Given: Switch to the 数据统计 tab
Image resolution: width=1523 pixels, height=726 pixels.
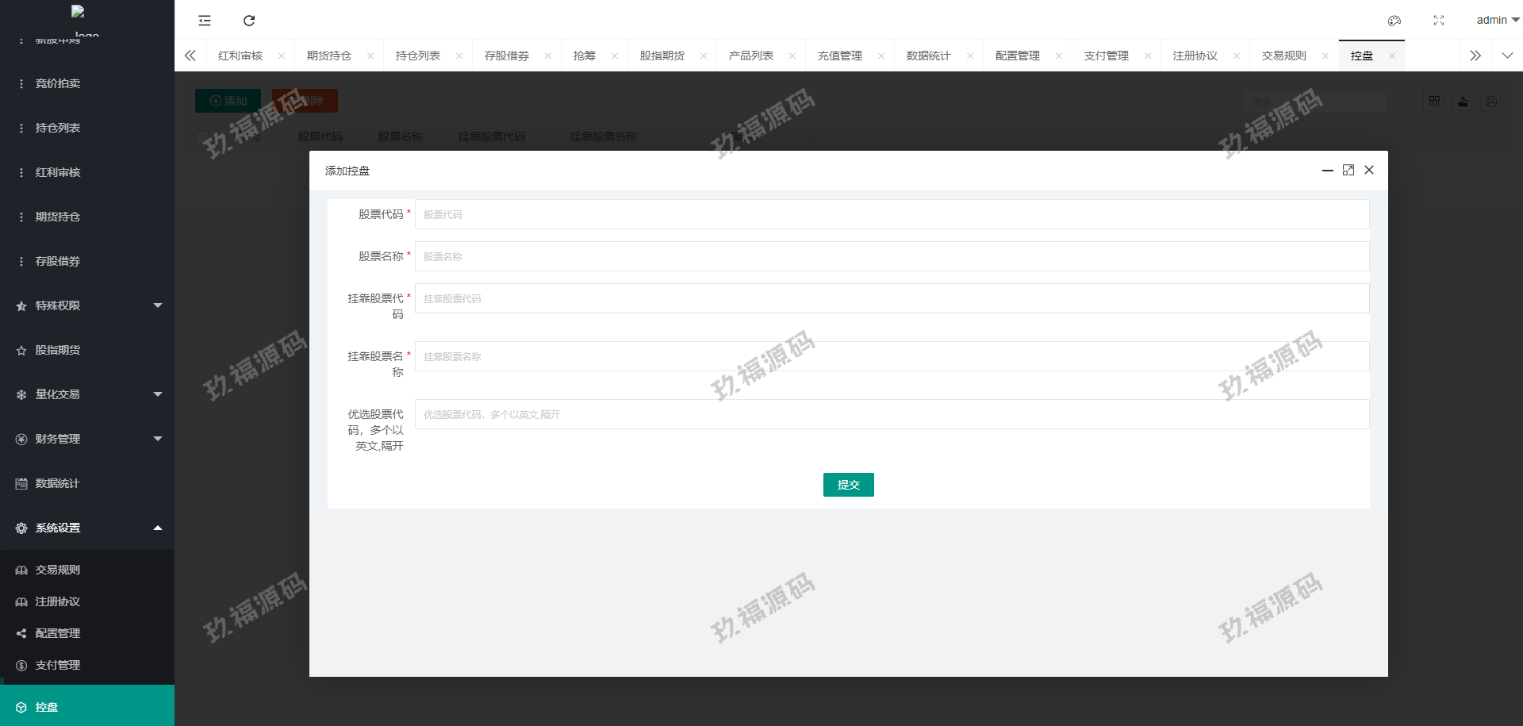Looking at the screenshot, I should tap(928, 56).
